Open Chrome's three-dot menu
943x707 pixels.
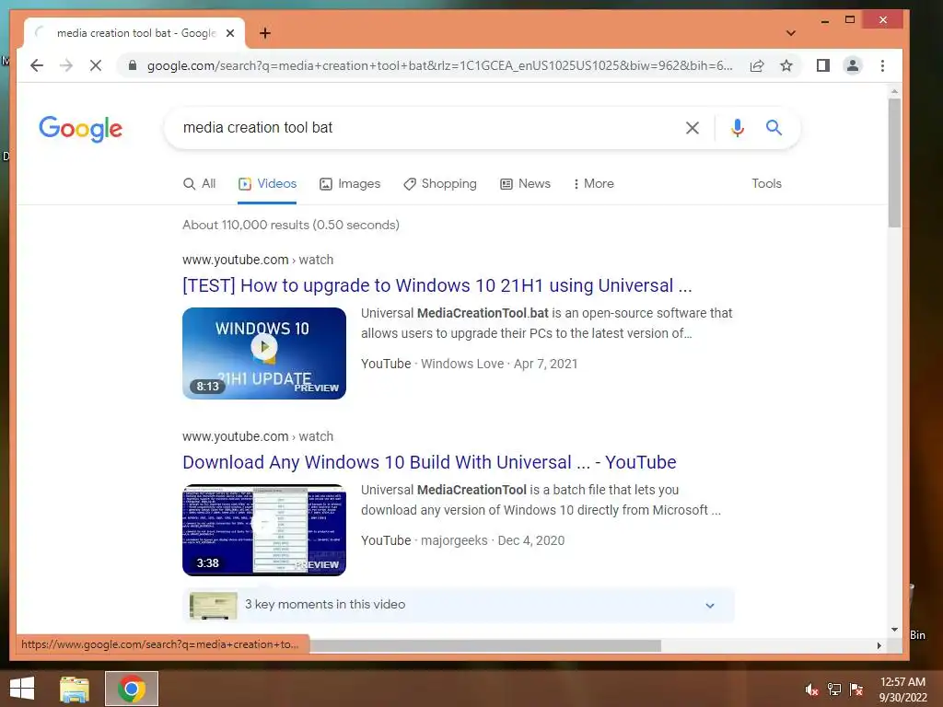pyautogui.click(x=882, y=65)
